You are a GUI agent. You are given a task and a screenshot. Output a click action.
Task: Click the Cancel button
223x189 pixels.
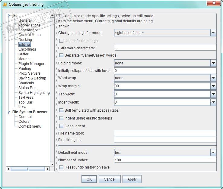click(110, 179)
